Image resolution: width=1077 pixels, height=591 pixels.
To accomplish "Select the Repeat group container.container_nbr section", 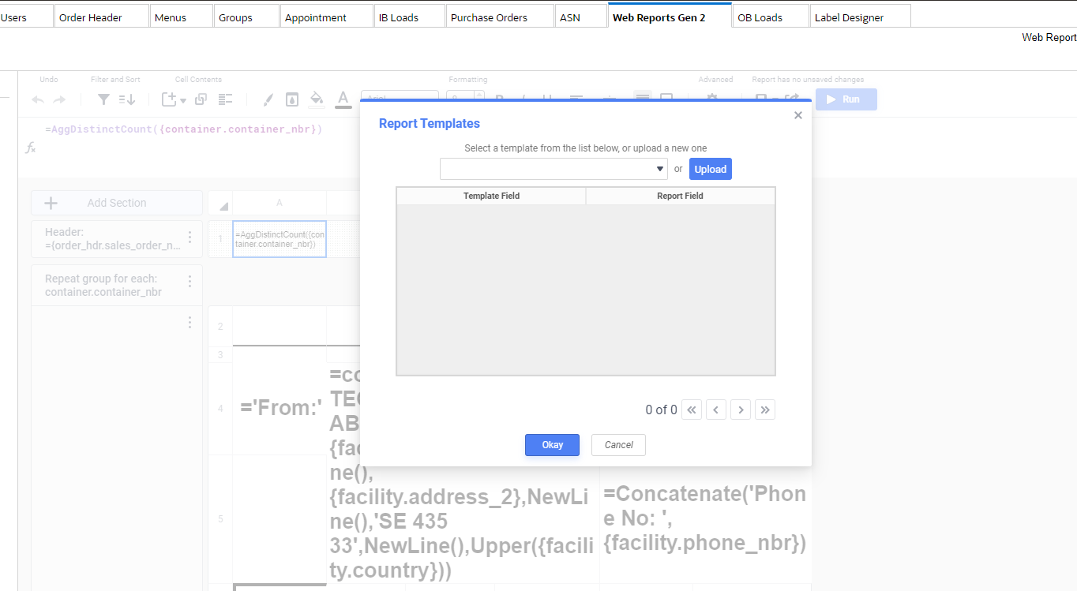I will [116, 285].
